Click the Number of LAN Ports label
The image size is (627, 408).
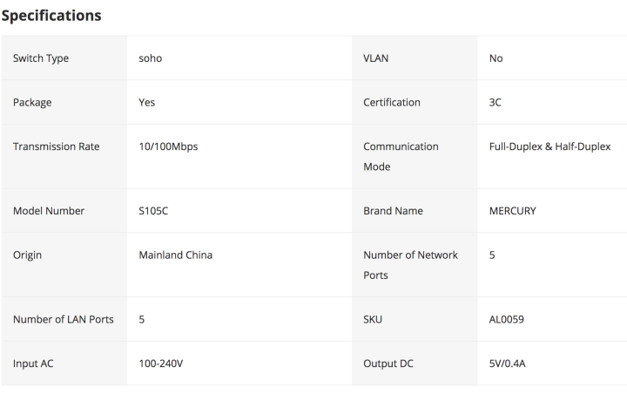[63, 319]
